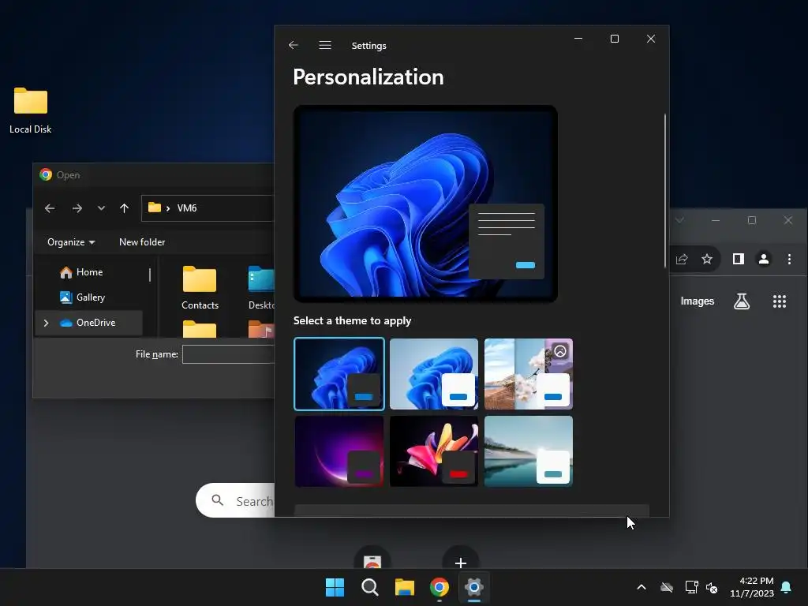Open Google Images link
Image resolution: width=808 pixels, height=606 pixels.
coord(698,301)
